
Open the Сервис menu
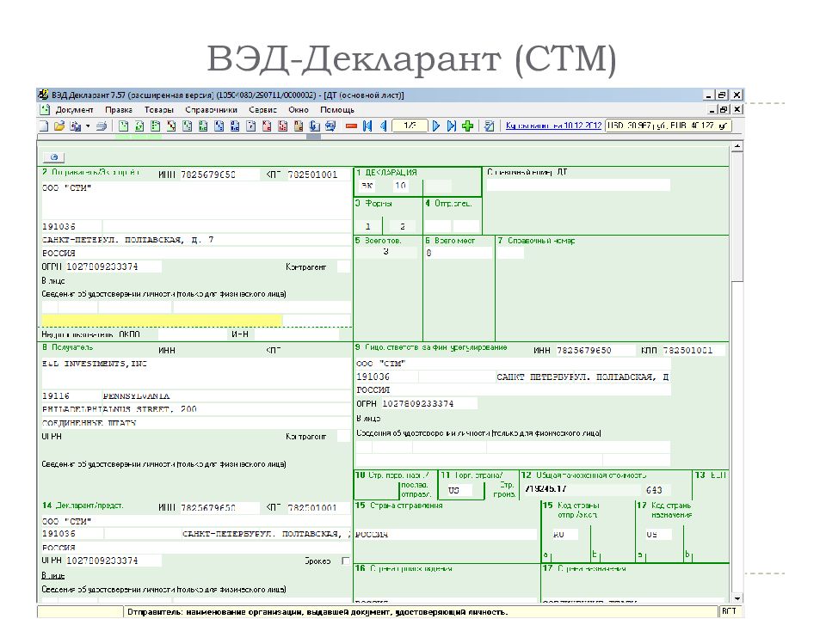coord(263,109)
